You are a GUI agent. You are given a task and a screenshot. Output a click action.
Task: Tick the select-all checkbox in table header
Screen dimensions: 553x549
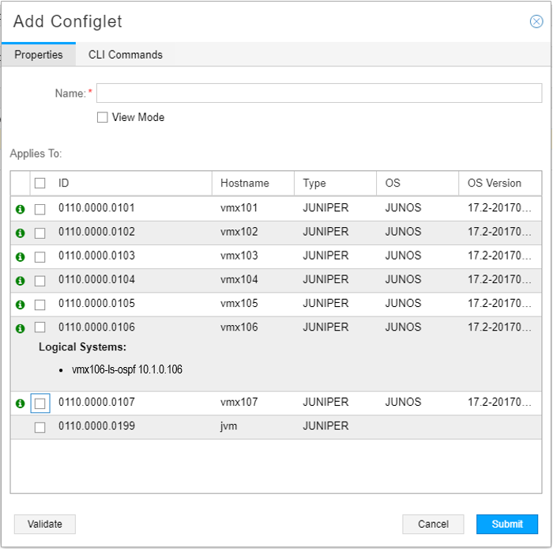pos(39,184)
